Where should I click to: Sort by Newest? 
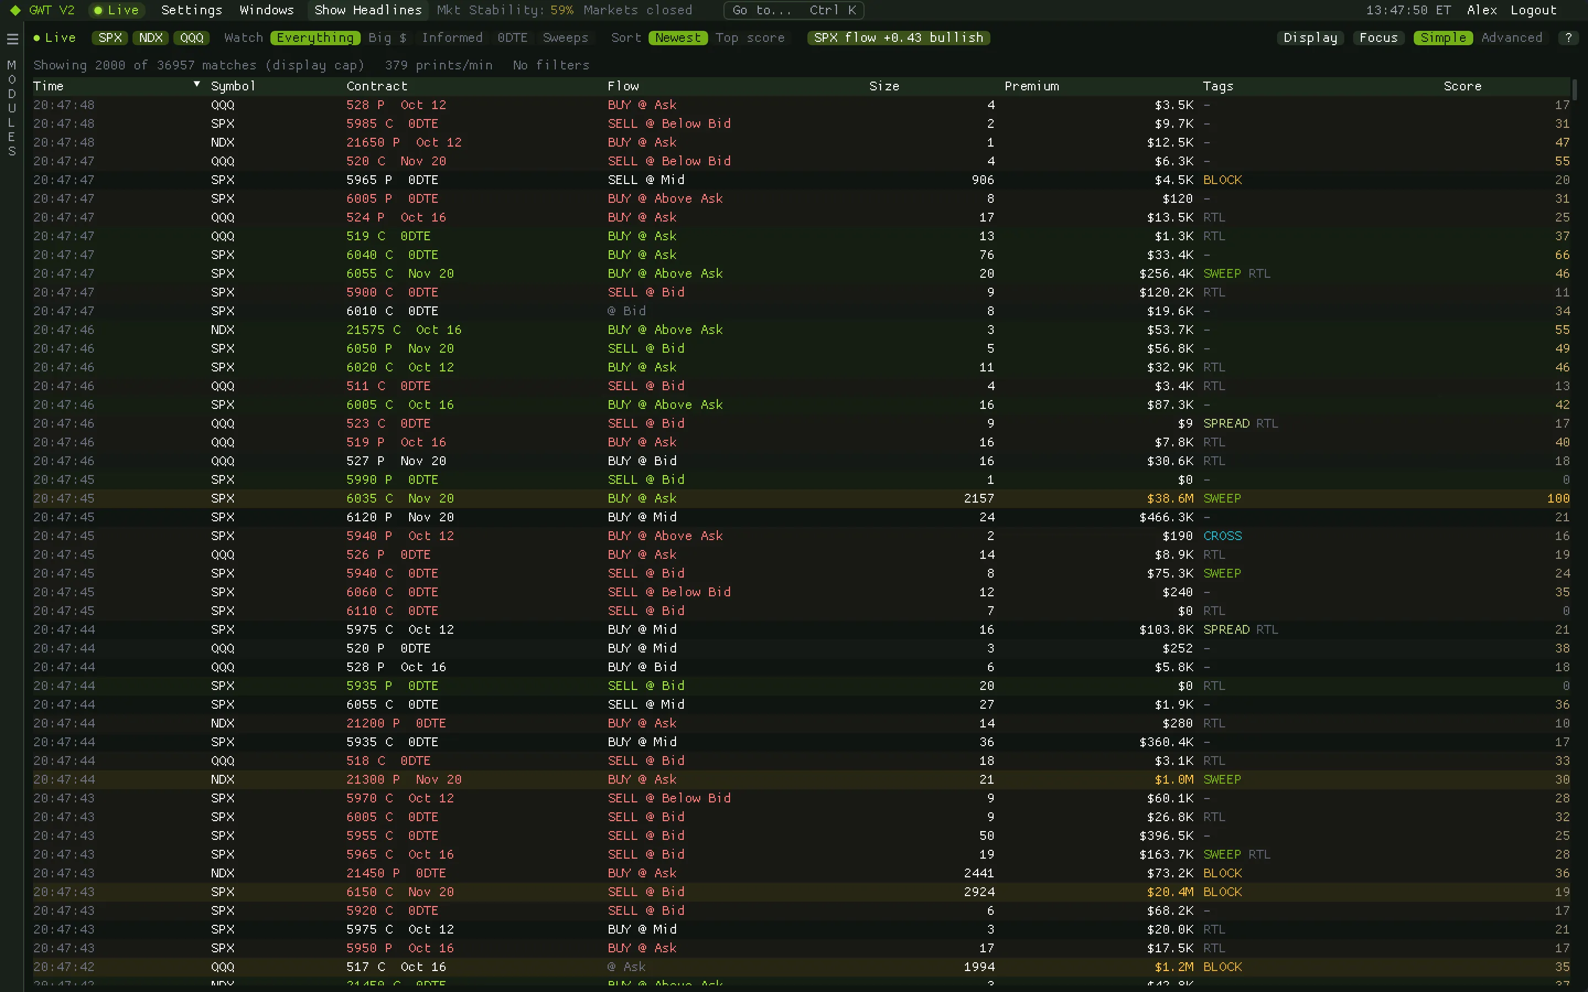(x=678, y=38)
